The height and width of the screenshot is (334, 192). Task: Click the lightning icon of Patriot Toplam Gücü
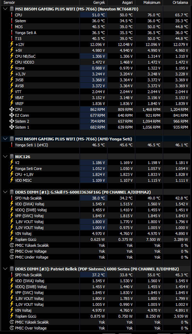click(12, 316)
